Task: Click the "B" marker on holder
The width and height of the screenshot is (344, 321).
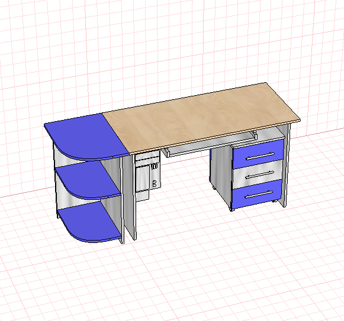Action: pos(155,183)
